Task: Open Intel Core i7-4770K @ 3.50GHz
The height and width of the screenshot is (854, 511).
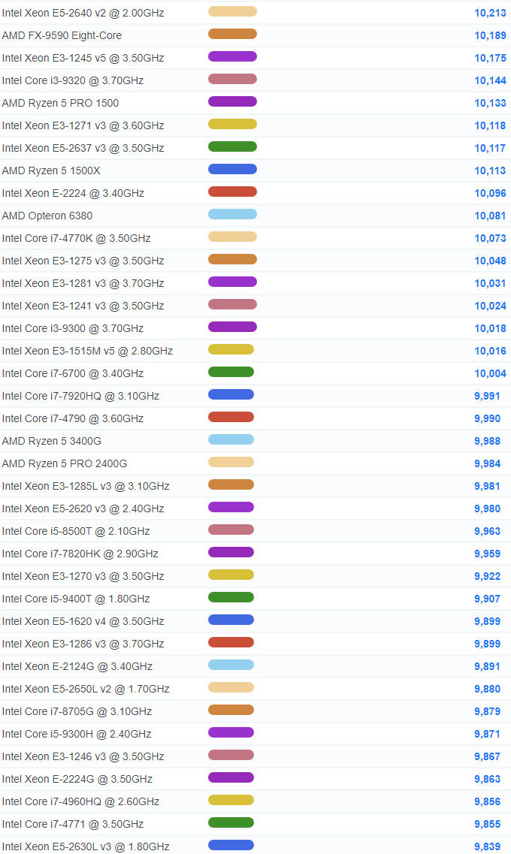Action: pos(76,238)
